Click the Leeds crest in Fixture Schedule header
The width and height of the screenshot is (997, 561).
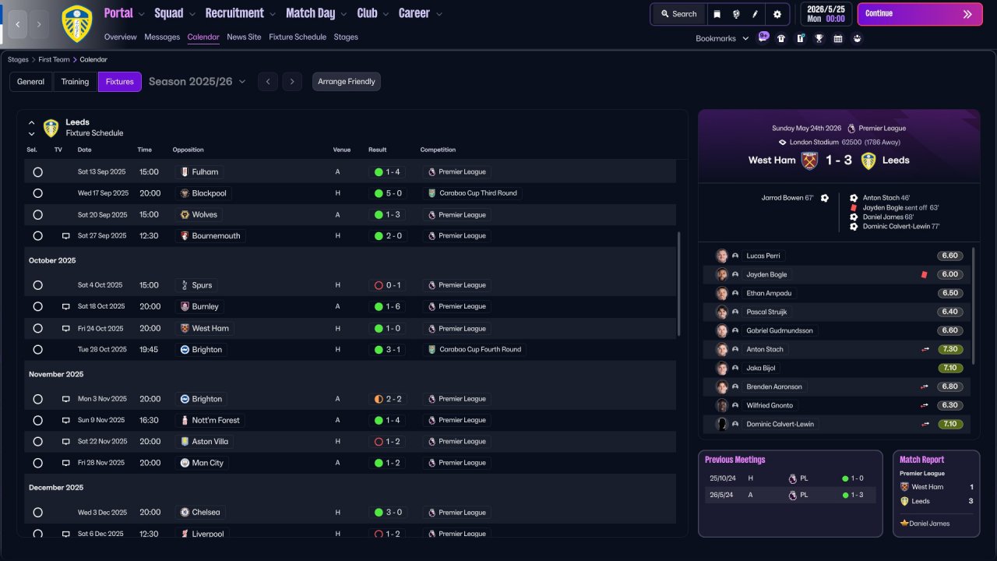click(x=51, y=128)
